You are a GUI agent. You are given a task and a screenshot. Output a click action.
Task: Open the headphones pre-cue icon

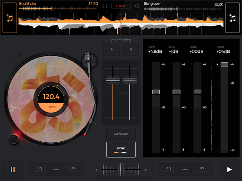click(x=104, y=6)
